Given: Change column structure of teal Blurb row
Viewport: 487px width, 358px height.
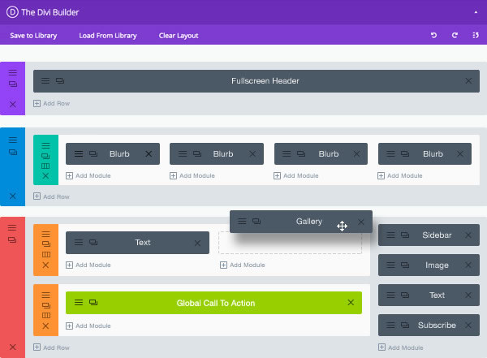Looking at the screenshot, I should pyautogui.click(x=45, y=166).
